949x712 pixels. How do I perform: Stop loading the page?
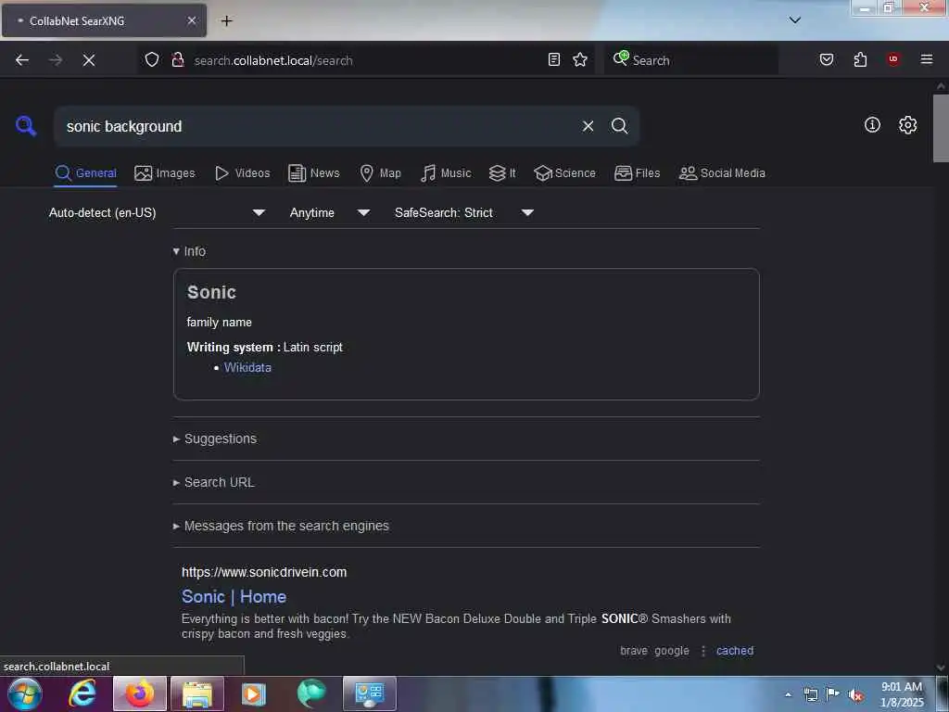pyautogui.click(x=88, y=60)
